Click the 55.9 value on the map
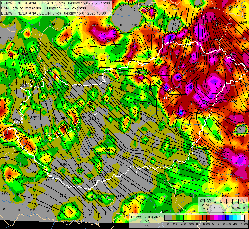Viewport: 249px width, 229px height. pos(5,194)
